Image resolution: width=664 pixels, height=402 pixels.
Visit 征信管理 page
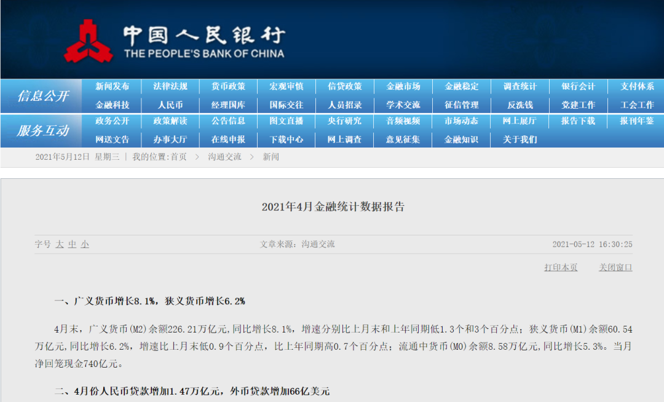pyautogui.click(x=462, y=105)
